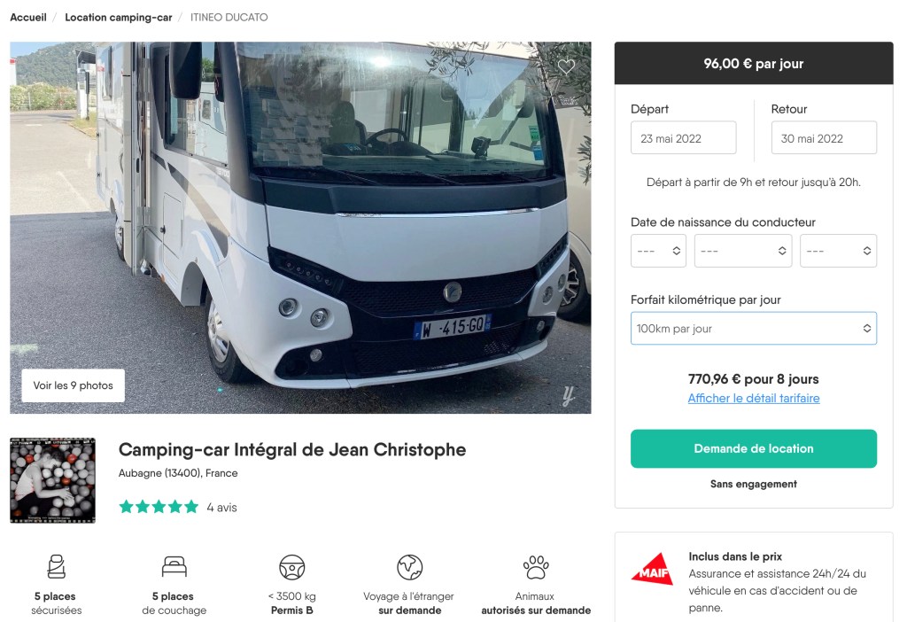Click the heart favorite icon on photo
Viewport: 907px width, 622px height.
(566, 66)
